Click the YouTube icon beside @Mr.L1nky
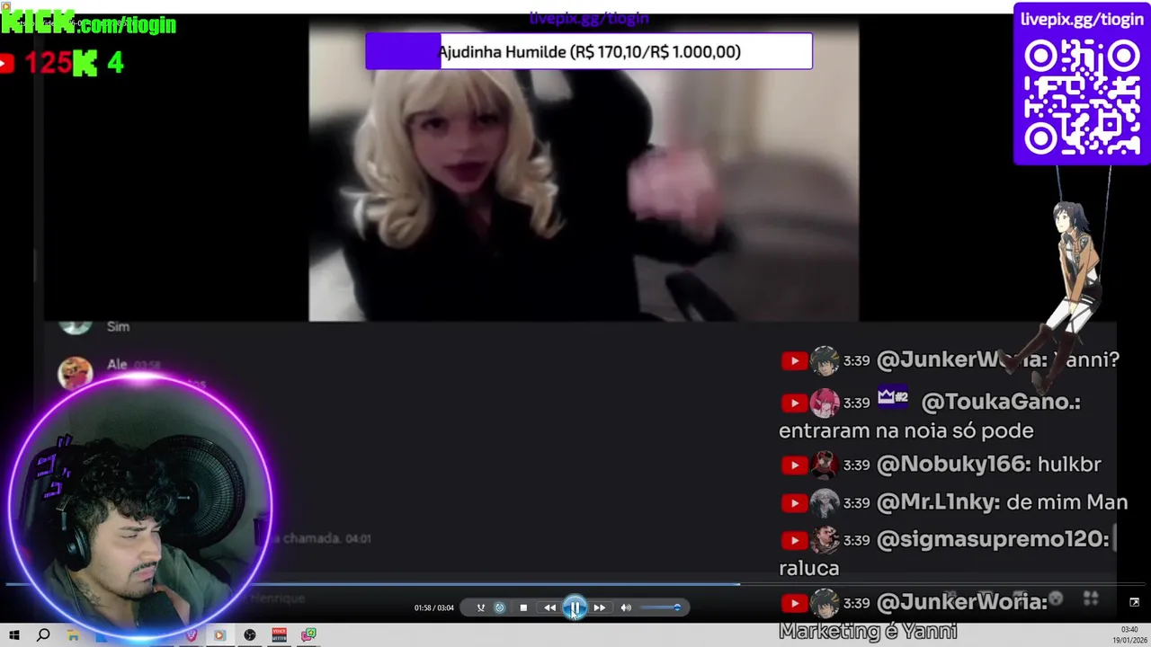The image size is (1151, 647). (x=793, y=503)
